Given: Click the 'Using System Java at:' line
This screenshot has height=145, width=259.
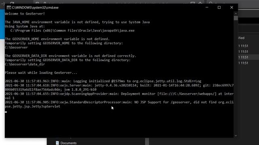Looking at the screenshot, I should pyautogui.click(x=25, y=26).
